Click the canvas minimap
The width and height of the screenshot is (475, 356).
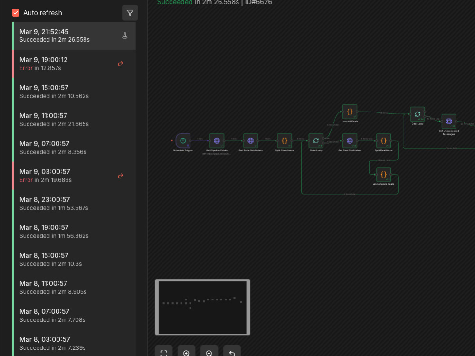pos(203,307)
